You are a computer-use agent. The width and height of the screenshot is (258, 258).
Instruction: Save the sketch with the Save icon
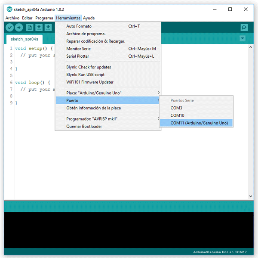click(x=48, y=28)
